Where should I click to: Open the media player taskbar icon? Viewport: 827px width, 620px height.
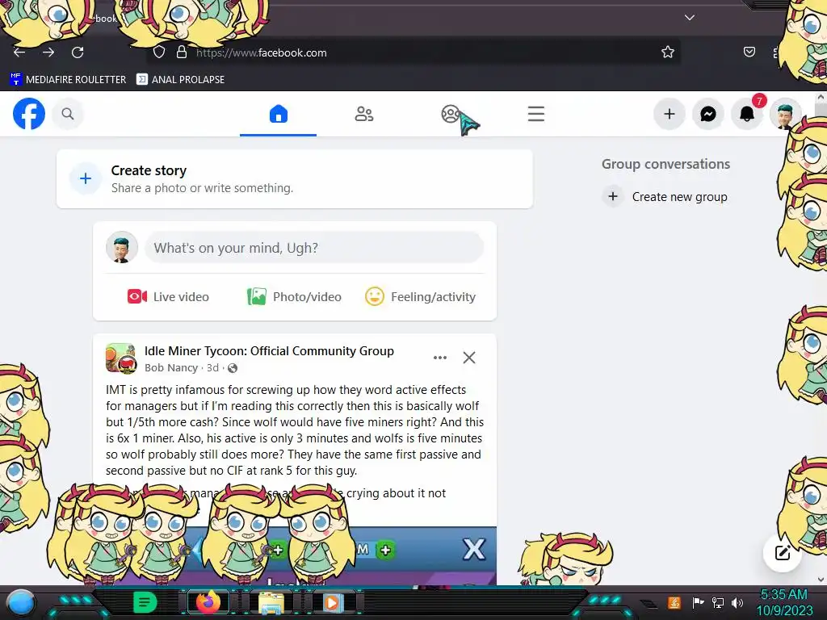coord(332,602)
